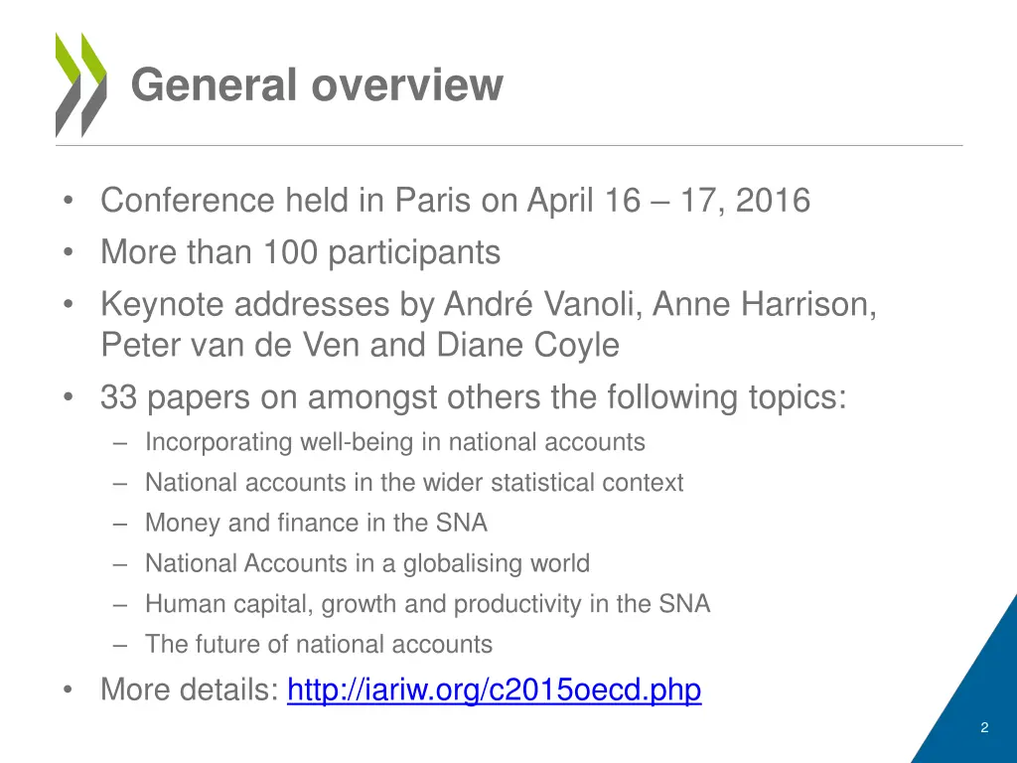
Task: Select Human capital, growth and productivity item
Action: click(x=427, y=604)
